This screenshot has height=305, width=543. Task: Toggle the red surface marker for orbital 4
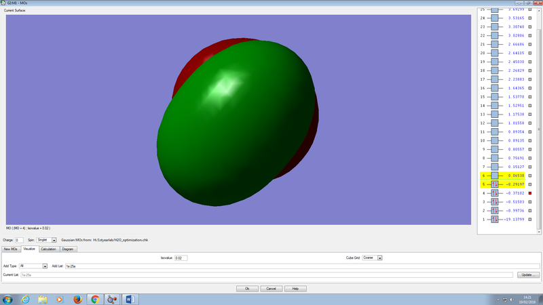pyautogui.click(x=530, y=193)
